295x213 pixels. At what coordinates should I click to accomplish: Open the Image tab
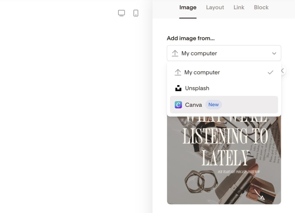tap(188, 7)
